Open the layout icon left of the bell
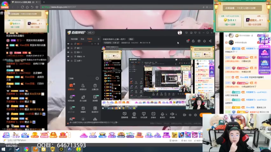271x152 pixels. click(199, 41)
